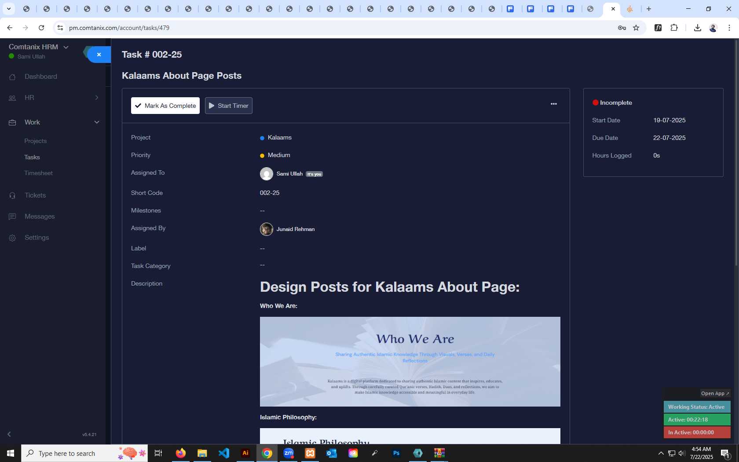The image size is (739, 462).
Task: Click the Settings gear icon in sidebar
Action: tap(12, 238)
